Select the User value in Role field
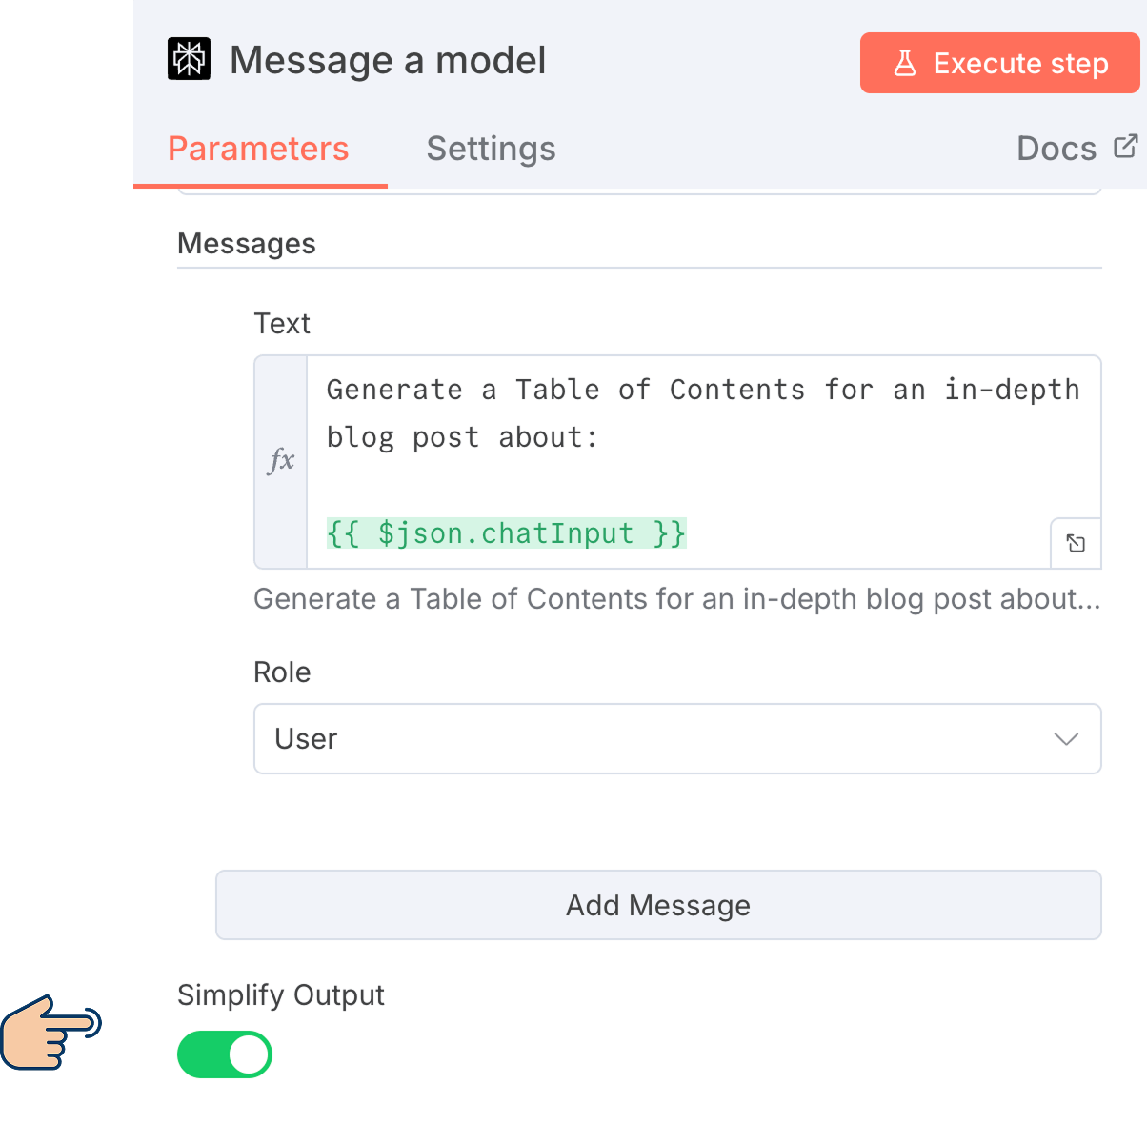 pyautogui.click(x=305, y=738)
